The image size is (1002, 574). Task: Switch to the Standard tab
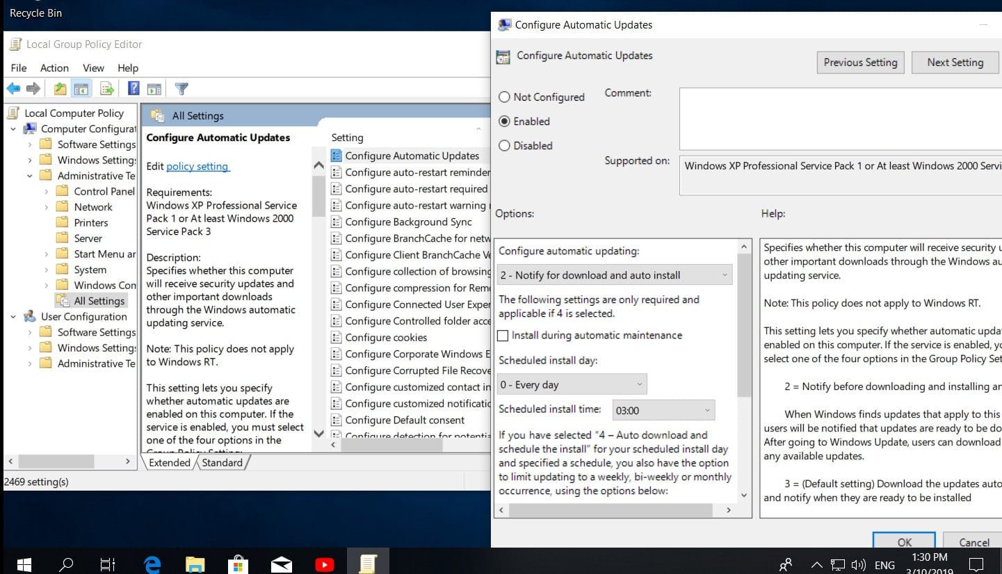click(x=222, y=463)
